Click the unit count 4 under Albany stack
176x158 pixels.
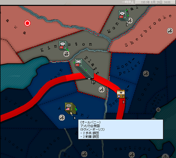(75, 118)
